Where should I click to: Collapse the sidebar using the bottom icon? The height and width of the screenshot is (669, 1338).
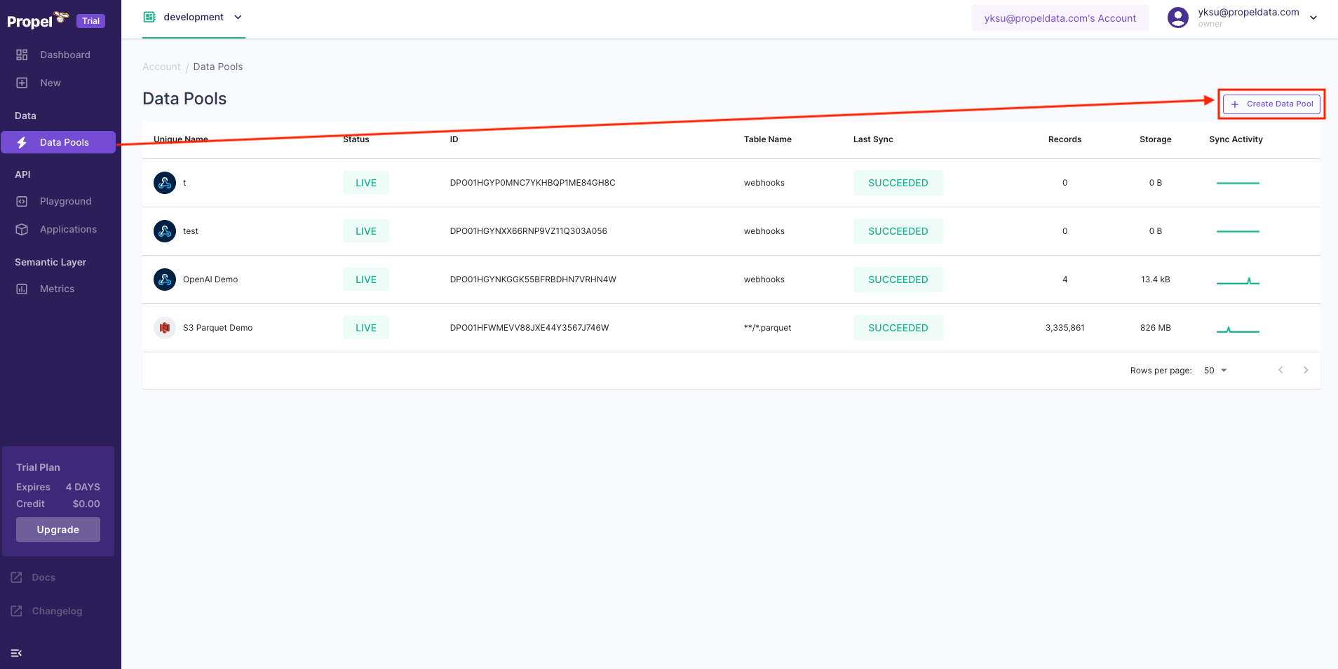point(16,652)
